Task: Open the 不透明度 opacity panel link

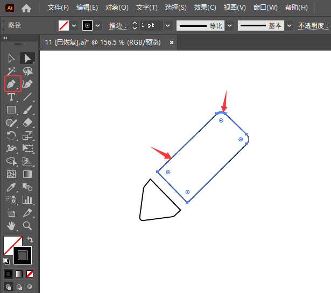Action: pos(313,26)
